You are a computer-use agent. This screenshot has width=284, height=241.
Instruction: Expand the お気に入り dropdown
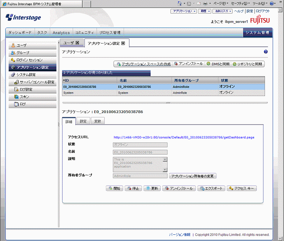coord(222,11)
